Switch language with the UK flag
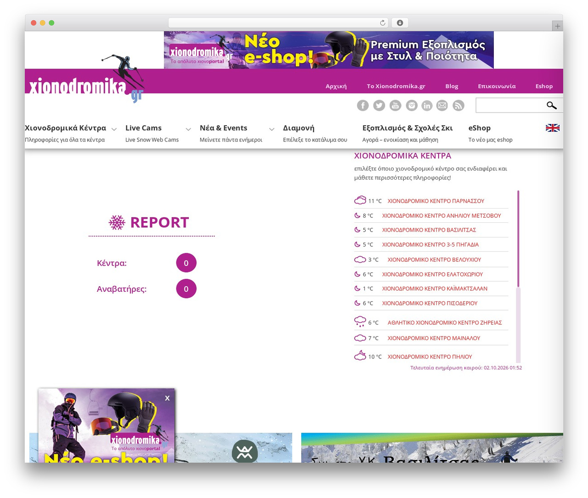Viewport: 588px width, 498px height. point(553,128)
